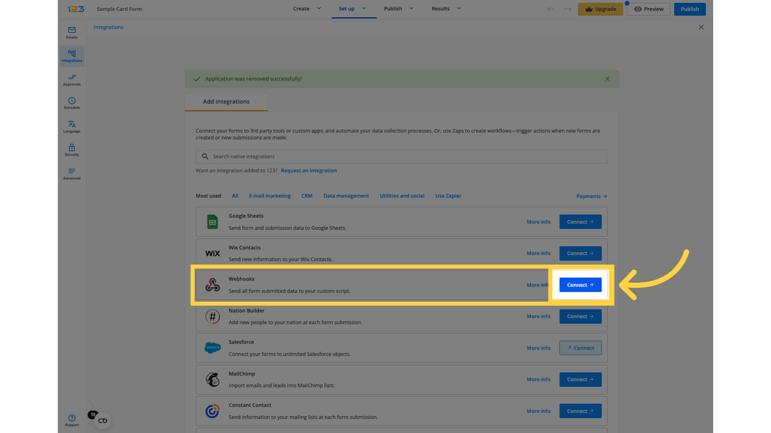Image resolution: width=771 pixels, height=433 pixels.
Task: Filter integrations by CRM
Action: pyautogui.click(x=307, y=196)
